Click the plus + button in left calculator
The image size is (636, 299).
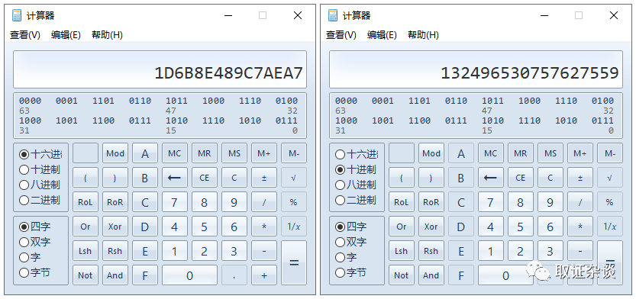pyautogui.click(x=264, y=275)
